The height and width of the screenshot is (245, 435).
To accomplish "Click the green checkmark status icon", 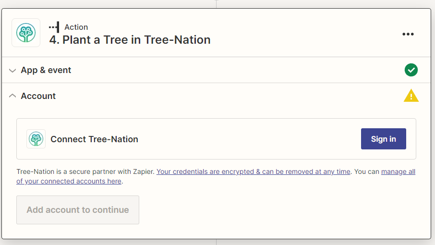I will point(411,70).
